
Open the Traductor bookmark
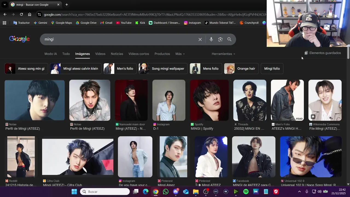pos(21,23)
